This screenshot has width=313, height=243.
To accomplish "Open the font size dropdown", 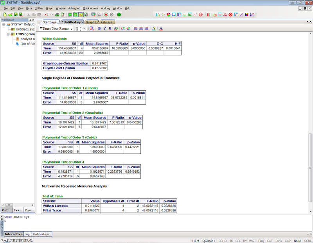I will [84, 29].
